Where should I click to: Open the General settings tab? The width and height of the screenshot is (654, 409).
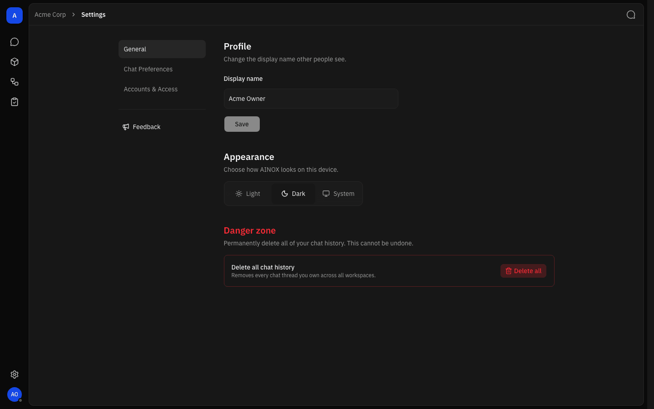click(x=162, y=49)
